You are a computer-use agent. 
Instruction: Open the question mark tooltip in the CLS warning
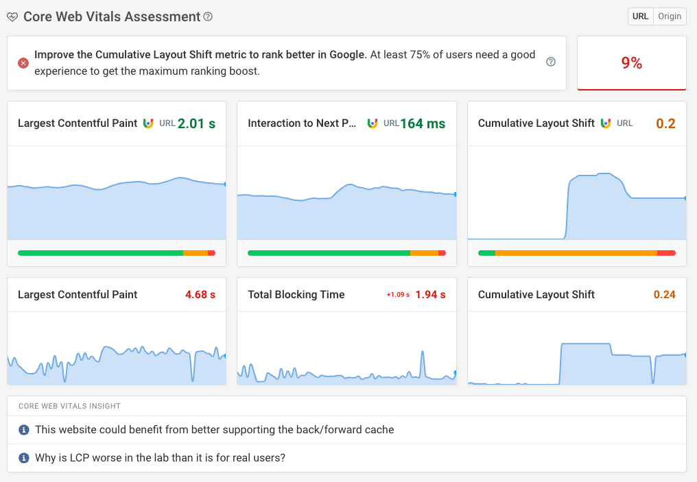click(x=551, y=61)
